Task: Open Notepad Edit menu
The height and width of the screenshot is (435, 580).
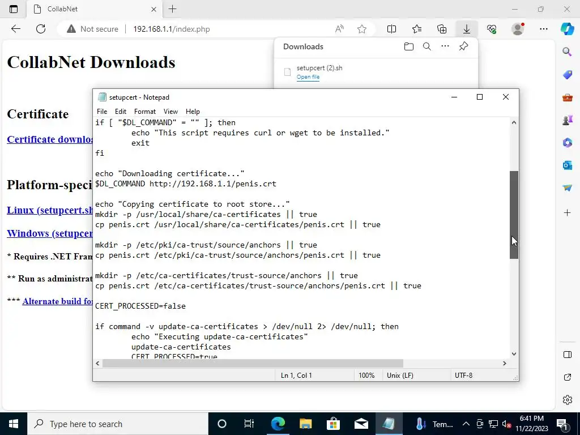Action: 121,112
